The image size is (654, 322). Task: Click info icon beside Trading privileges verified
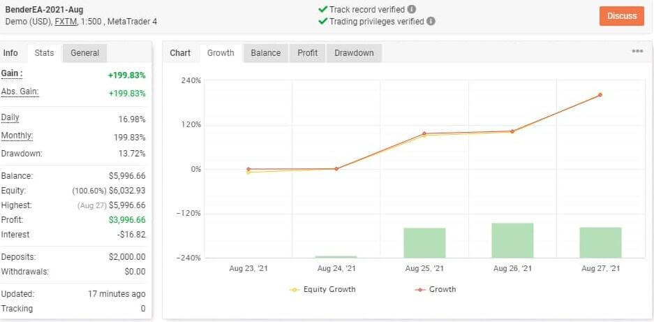pos(431,21)
